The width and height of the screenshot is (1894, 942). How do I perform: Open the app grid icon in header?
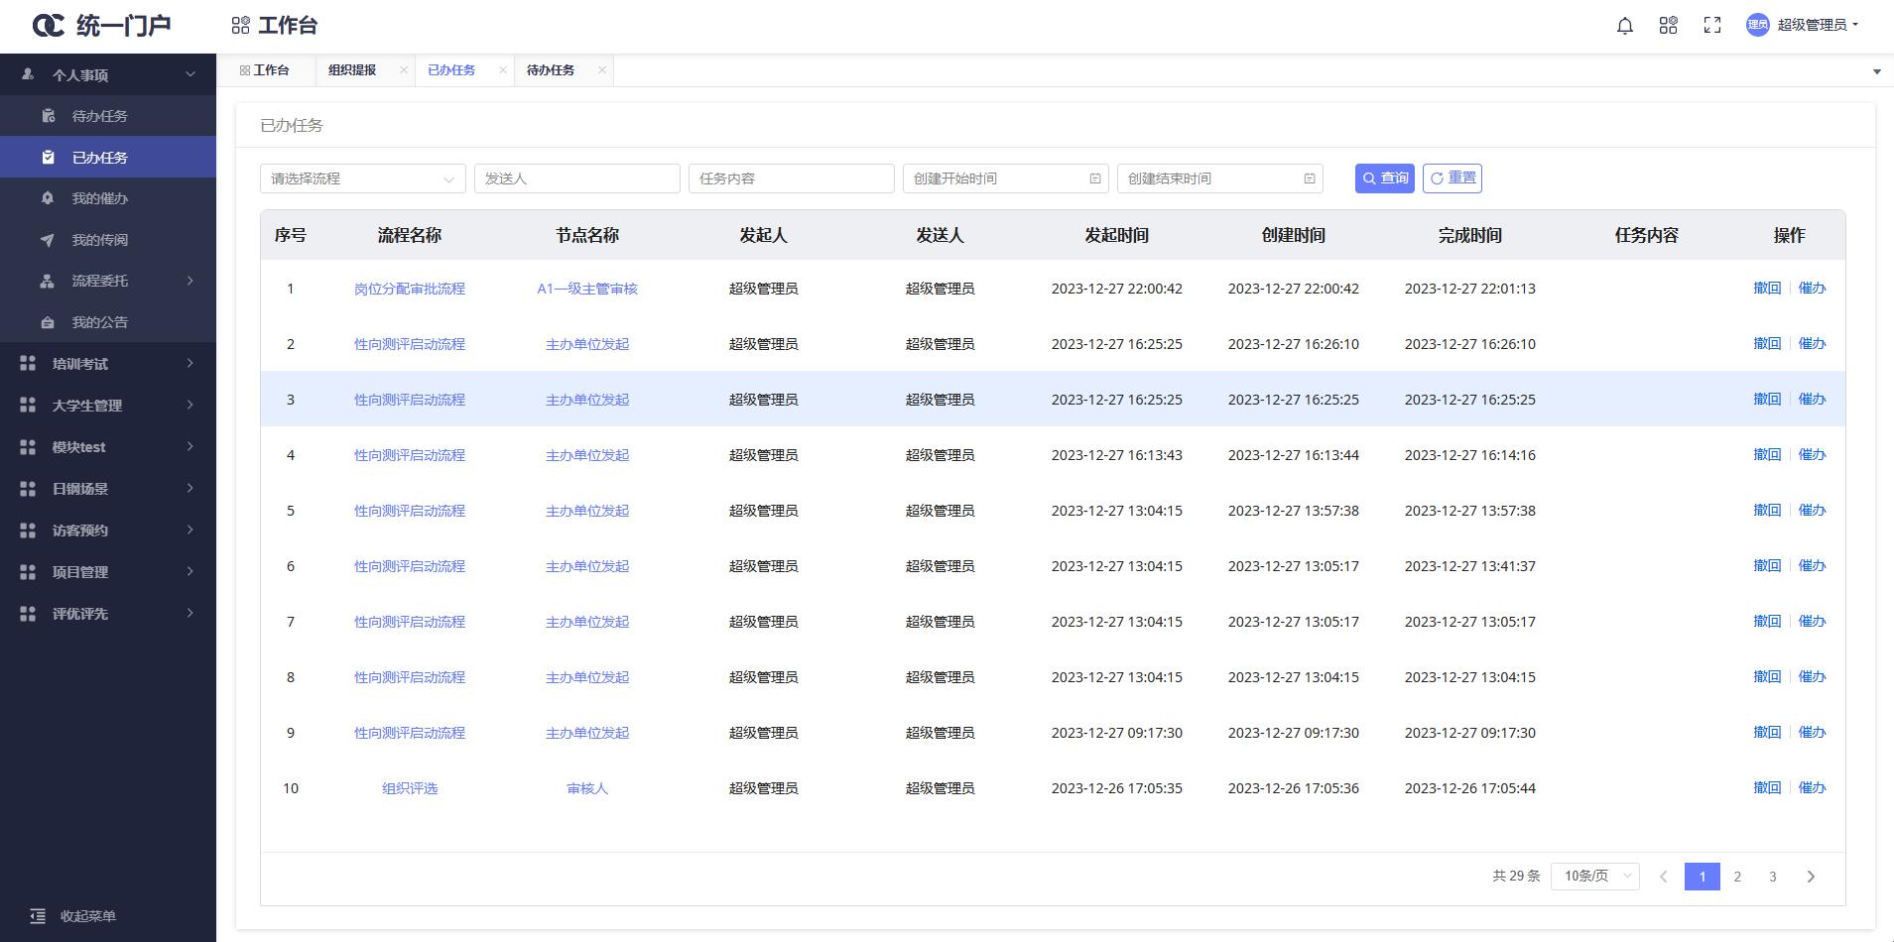coord(1668,26)
